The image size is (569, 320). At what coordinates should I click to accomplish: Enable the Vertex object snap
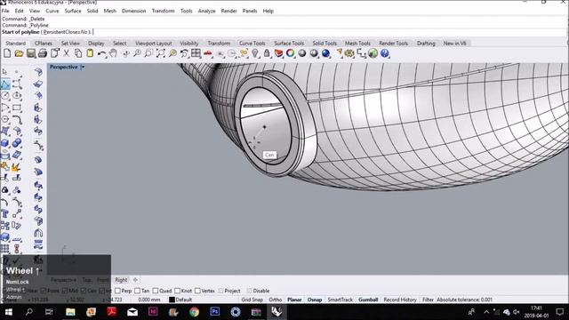coord(205,291)
